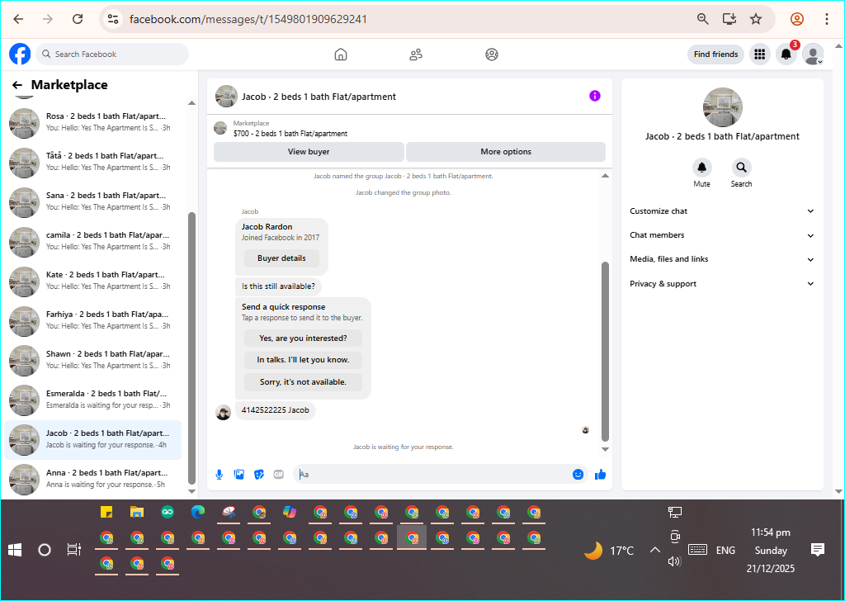Click the browser address bar URL

[x=248, y=20]
